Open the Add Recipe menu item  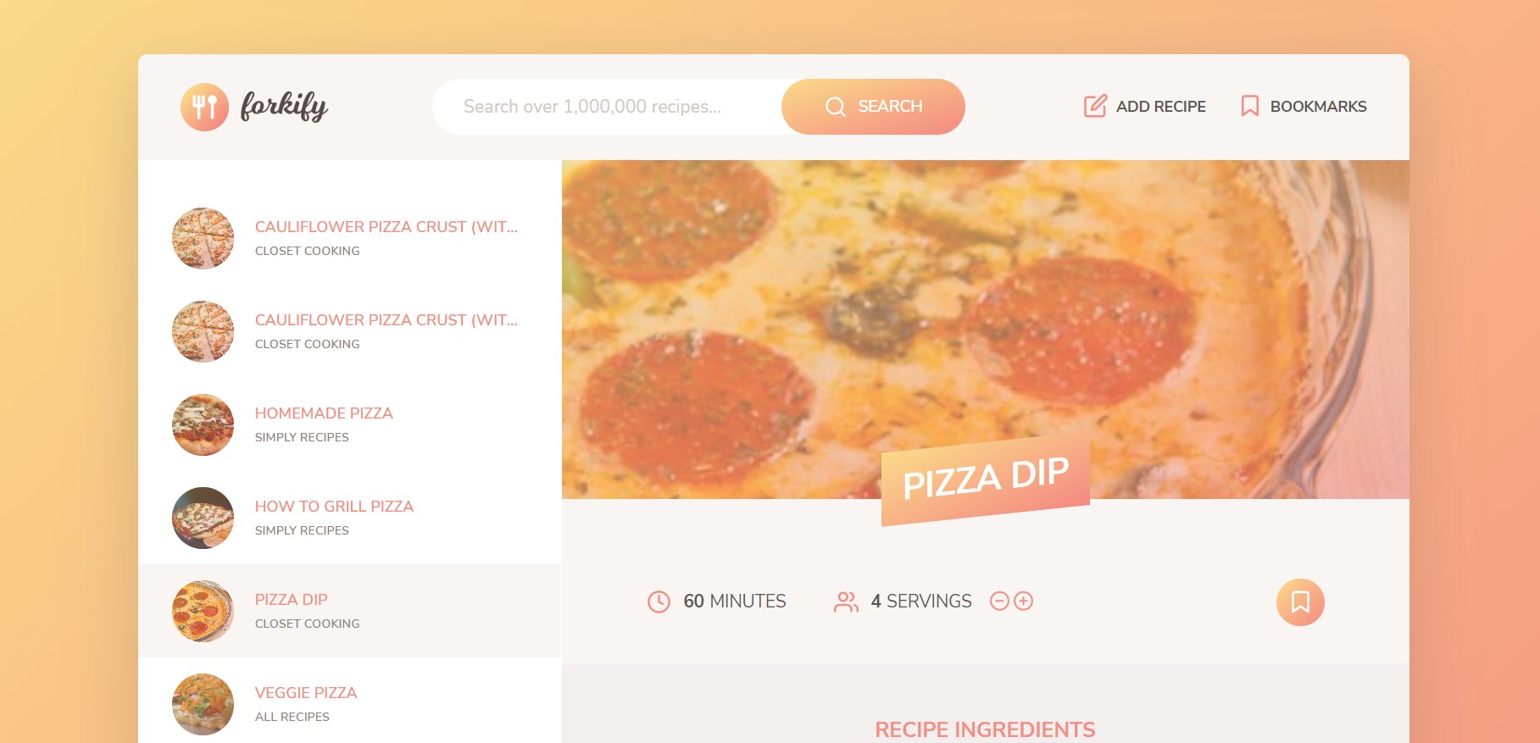(x=1144, y=106)
